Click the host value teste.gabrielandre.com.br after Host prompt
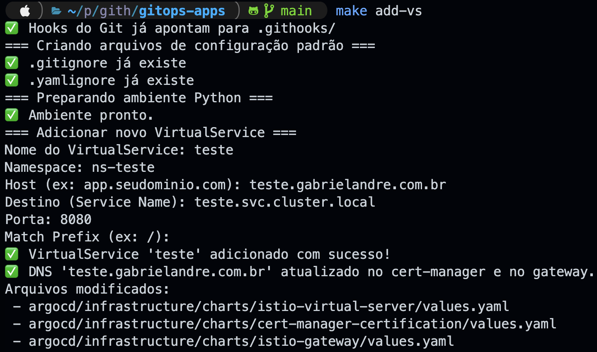 pyautogui.click(x=347, y=185)
